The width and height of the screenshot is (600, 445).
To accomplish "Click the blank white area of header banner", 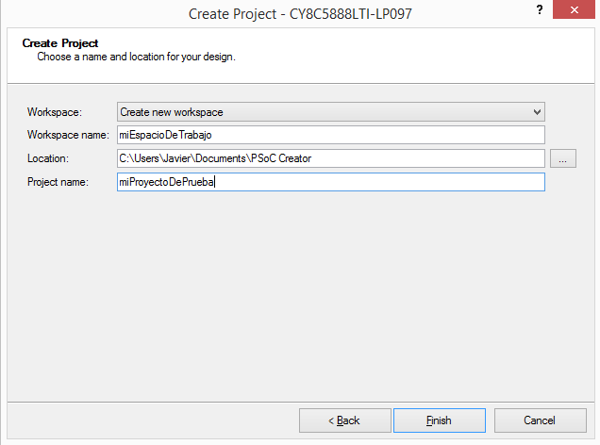I will 425,55.
